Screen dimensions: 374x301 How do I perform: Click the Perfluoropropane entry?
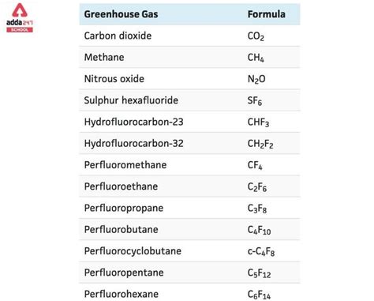[124, 208]
